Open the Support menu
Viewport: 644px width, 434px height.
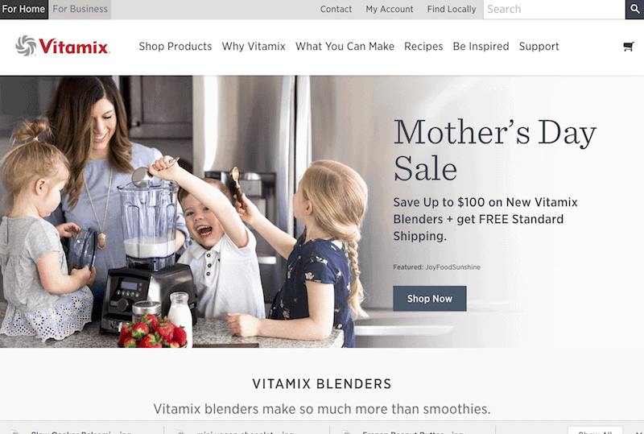coord(539,47)
